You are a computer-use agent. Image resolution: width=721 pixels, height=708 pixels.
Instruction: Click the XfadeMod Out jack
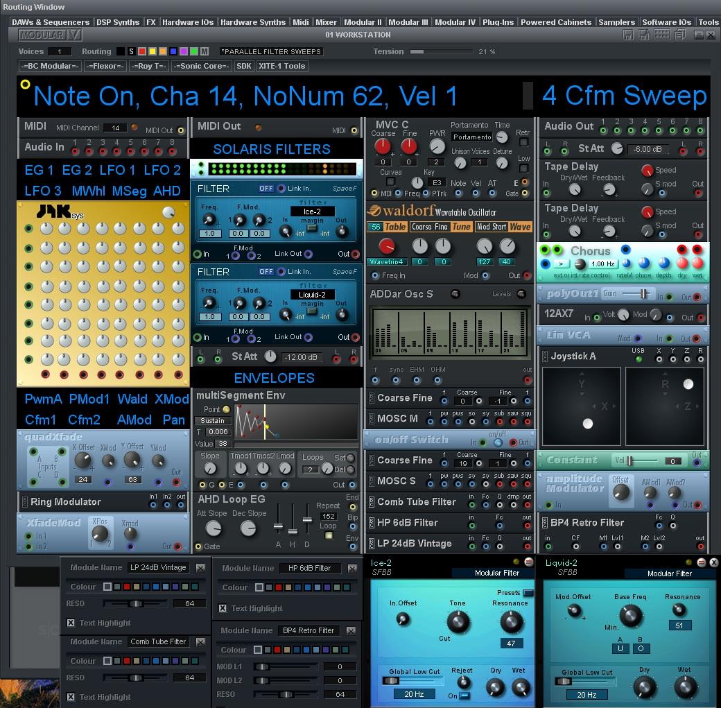pyautogui.click(x=177, y=546)
